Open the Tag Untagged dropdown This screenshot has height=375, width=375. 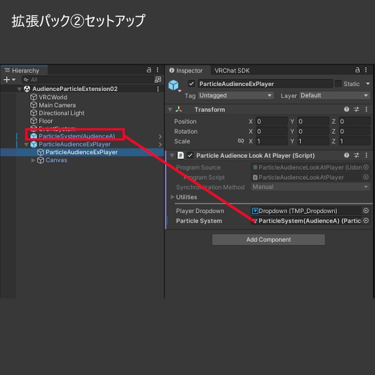(x=236, y=95)
